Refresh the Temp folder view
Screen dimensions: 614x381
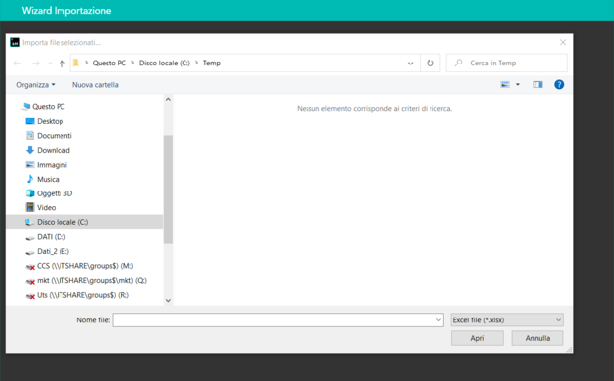[430, 63]
